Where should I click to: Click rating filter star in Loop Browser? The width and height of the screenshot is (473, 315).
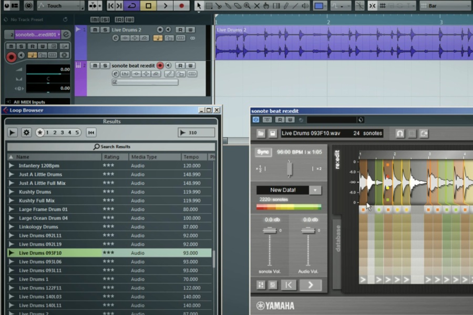(40, 132)
